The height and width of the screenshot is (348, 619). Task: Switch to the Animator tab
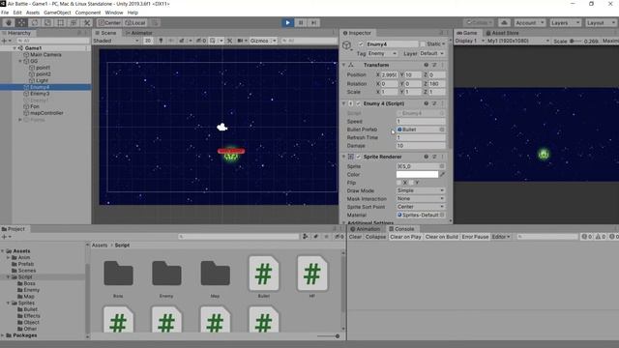(x=138, y=33)
